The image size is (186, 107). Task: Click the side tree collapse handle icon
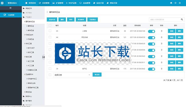coord(43,57)
